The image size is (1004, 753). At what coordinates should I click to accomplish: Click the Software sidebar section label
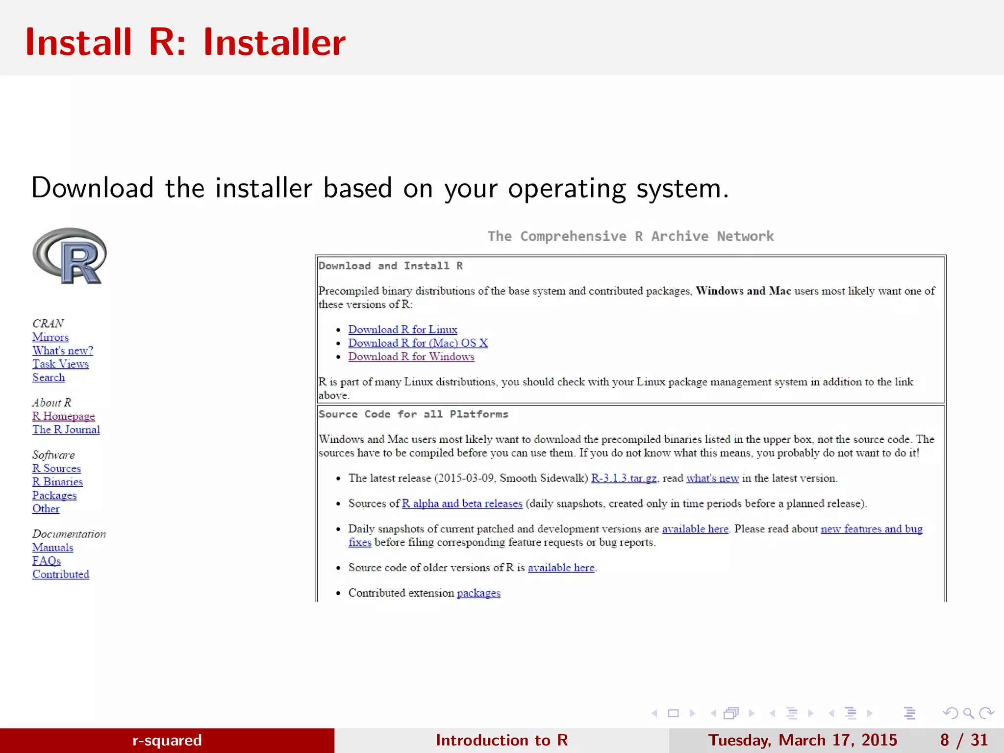pyautogui.click(x=53, y=455)
